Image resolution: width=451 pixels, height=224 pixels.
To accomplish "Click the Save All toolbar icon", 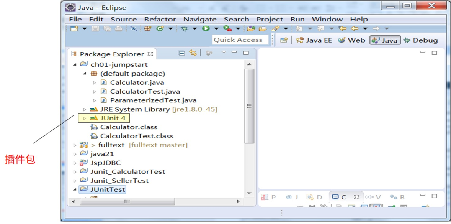I will pos(107,28).
